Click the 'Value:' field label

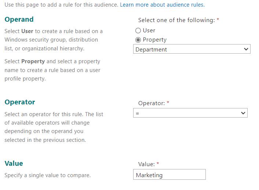(x=146, y=164)
